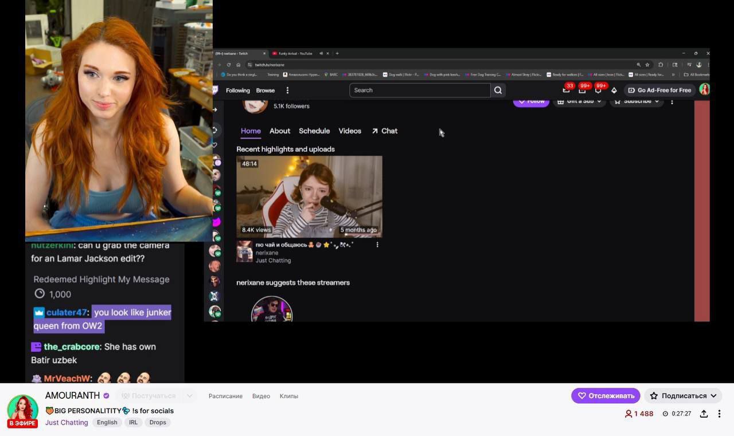Switch to the About channel tab

tap(280, 131)
